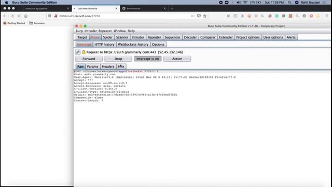Click the insecure connection lock icon in URL bar
332x187 pixels.
pyautogui.click(x=56, y=16)
